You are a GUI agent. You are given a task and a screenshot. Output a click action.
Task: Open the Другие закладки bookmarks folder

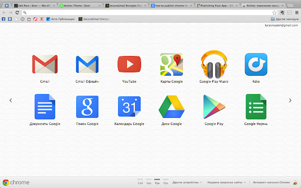[x=285, y=19]
